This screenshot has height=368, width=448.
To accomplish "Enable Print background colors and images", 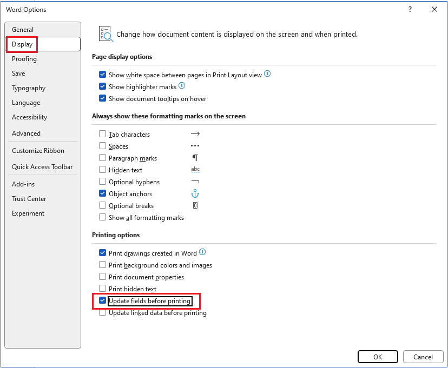I will click(103, 265).
